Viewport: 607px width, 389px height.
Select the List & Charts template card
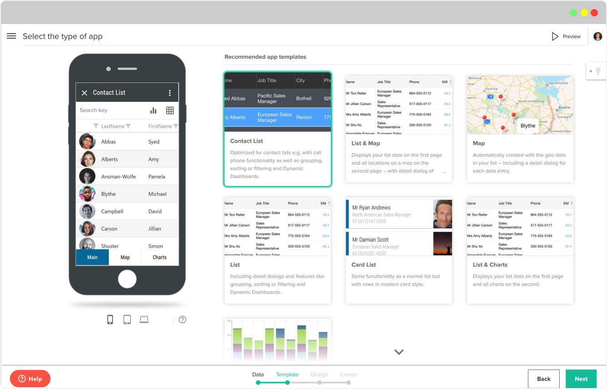pos(520,250)
